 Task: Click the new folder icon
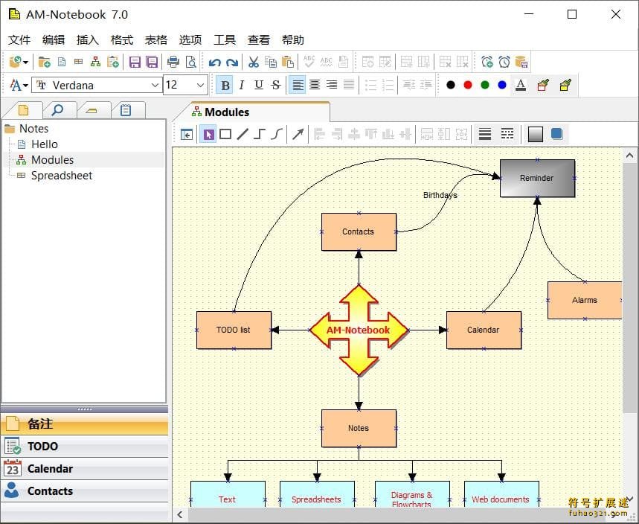click(44, 62)
